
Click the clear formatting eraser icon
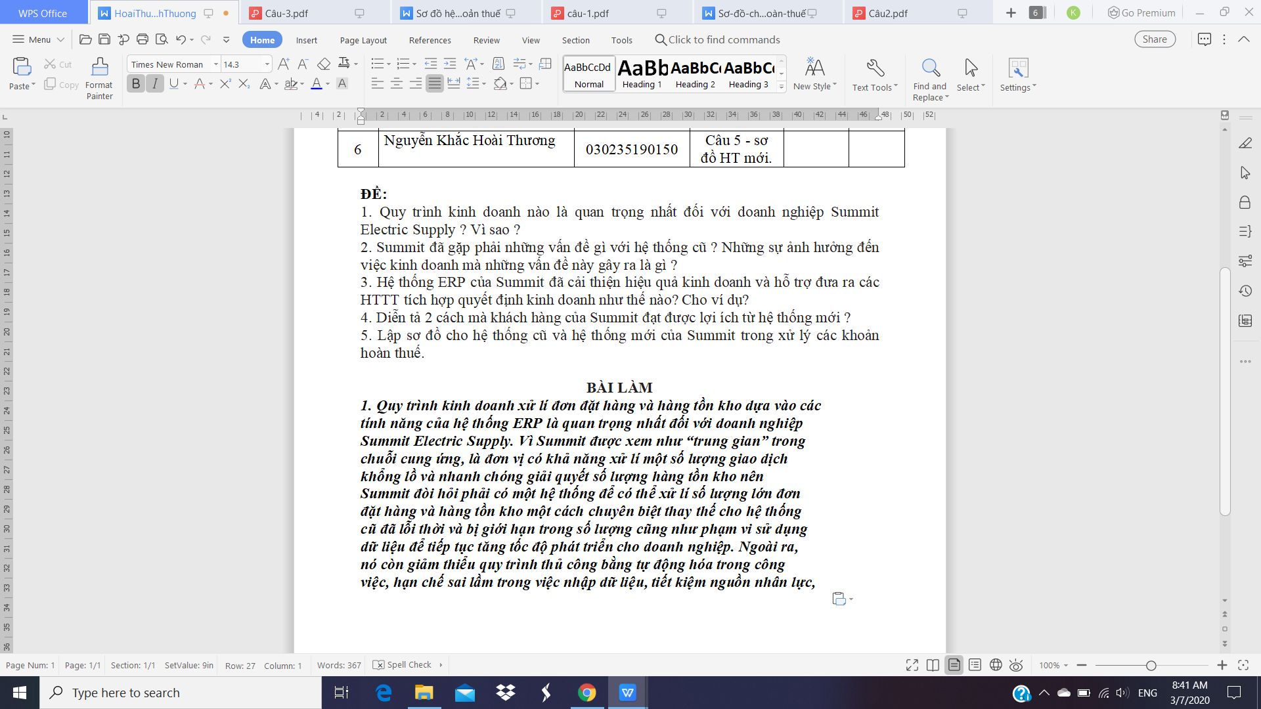click(324, 64)
